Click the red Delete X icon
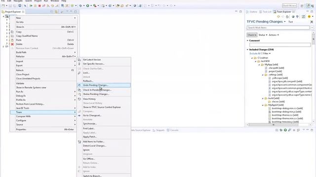Image resolution: width=316 pixels, height=177 pixels. (x=12, y=44)
